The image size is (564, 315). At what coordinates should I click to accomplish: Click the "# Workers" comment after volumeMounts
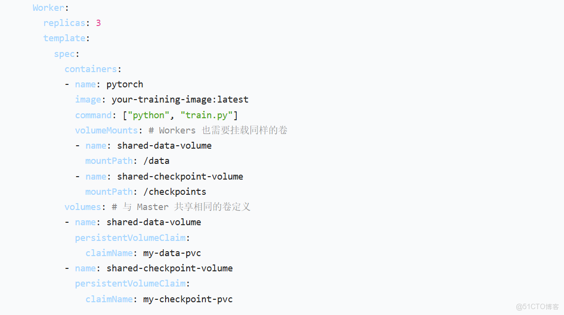tap(172, 131)
